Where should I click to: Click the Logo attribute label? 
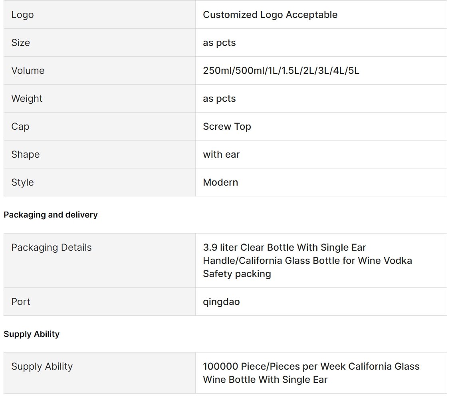[x=22, y=15]
